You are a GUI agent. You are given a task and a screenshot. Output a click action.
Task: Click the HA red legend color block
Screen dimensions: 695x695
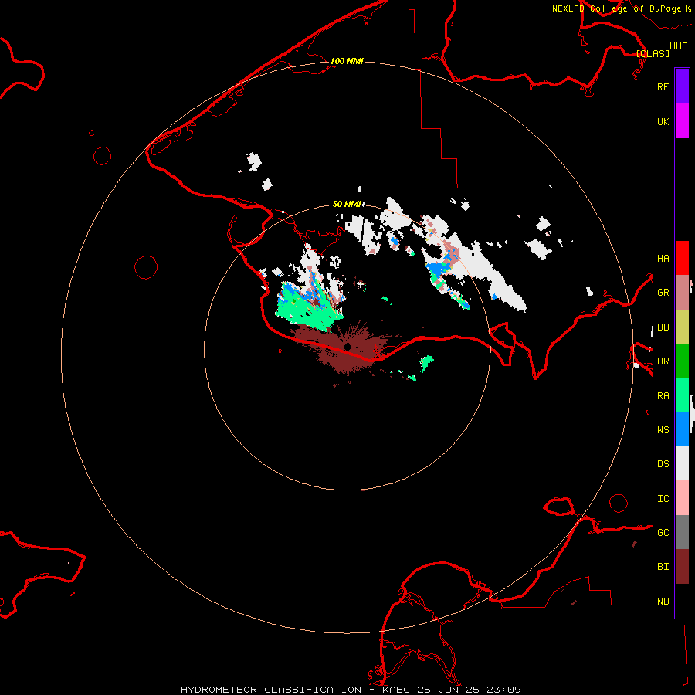coord(682,258)
